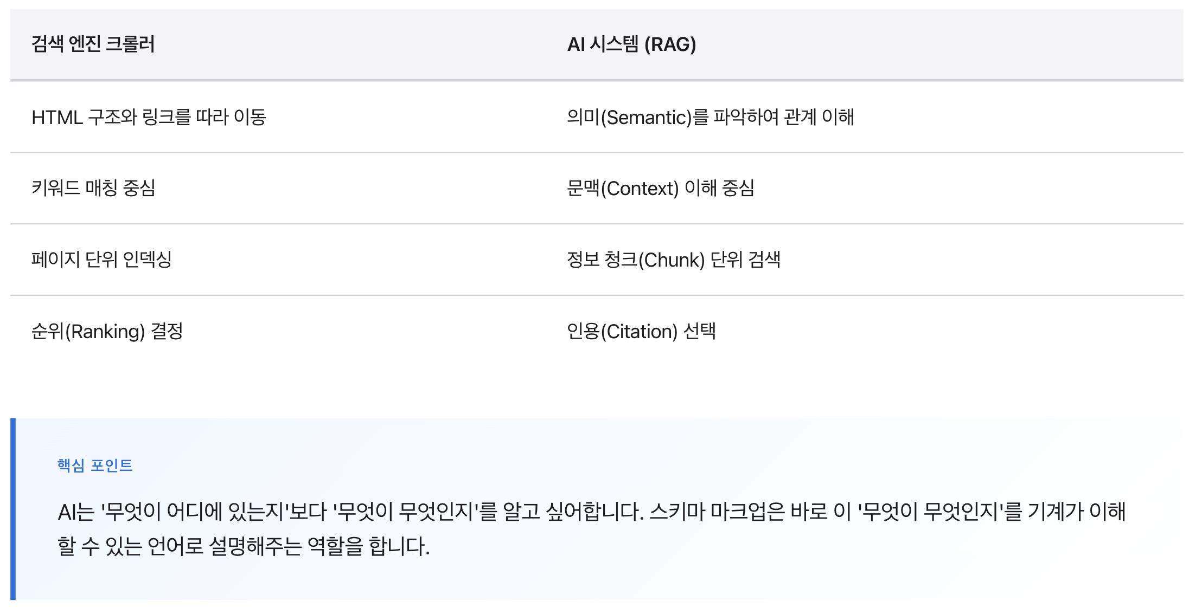
Task: Click '단위 검색' in the Chunk row
Action: tap(745, 260)
